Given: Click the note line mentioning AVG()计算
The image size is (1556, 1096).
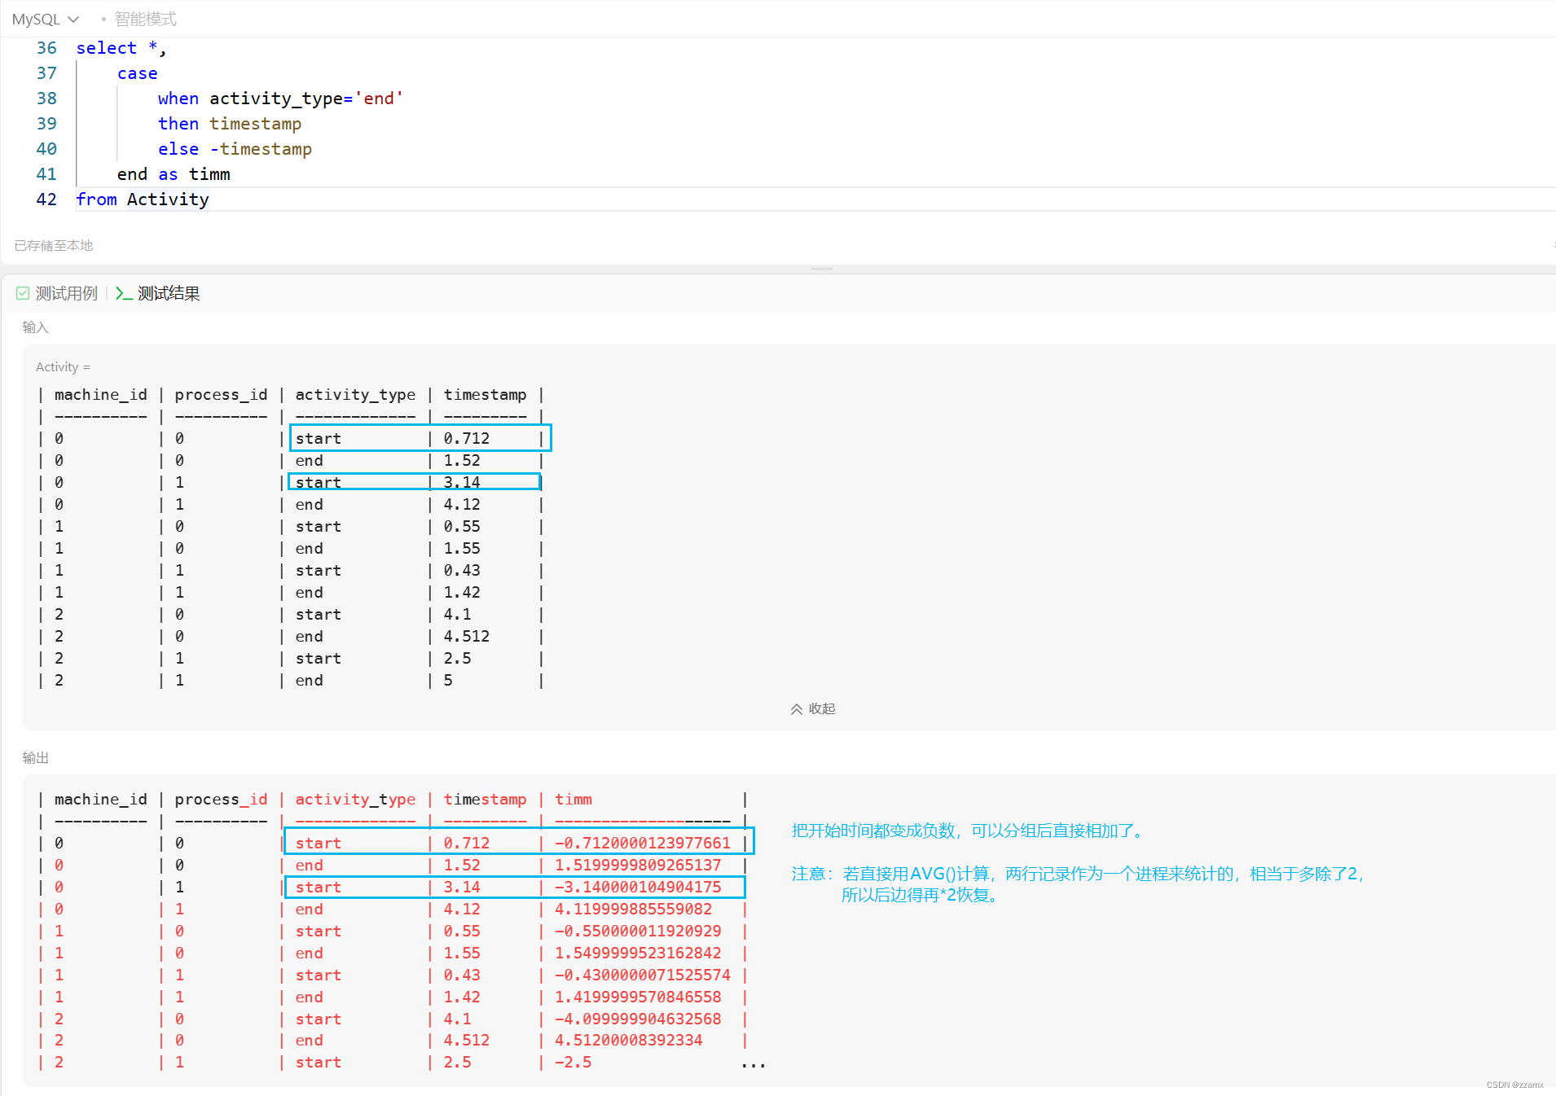Looking at the screenshot, I should 1078,874.
